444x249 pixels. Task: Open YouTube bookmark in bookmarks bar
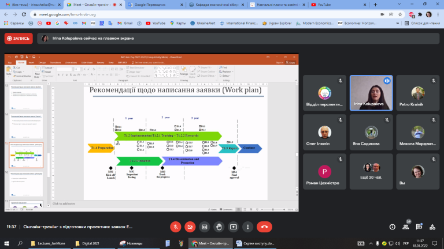pyautogui.click(x=156, y=23)
